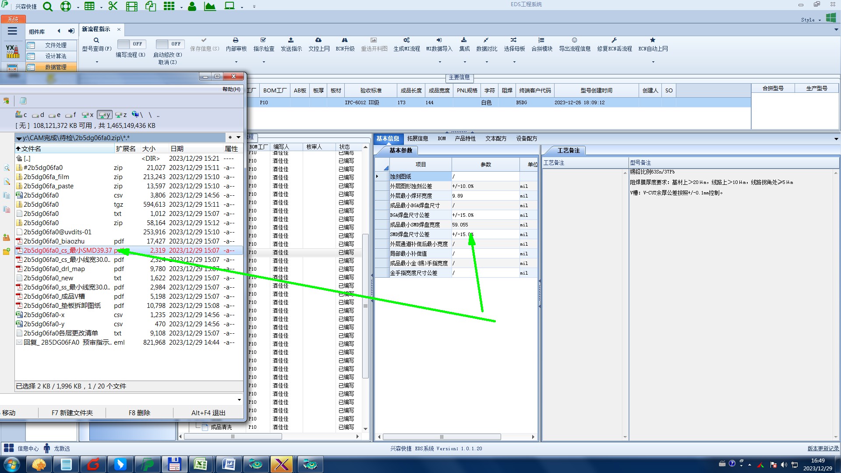Image resolution: width=841 pixels, height=473 pixels.
Task: Click the green scissors icon
Action: (x=113, y=6)
